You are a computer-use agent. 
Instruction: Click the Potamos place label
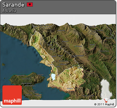36,93
